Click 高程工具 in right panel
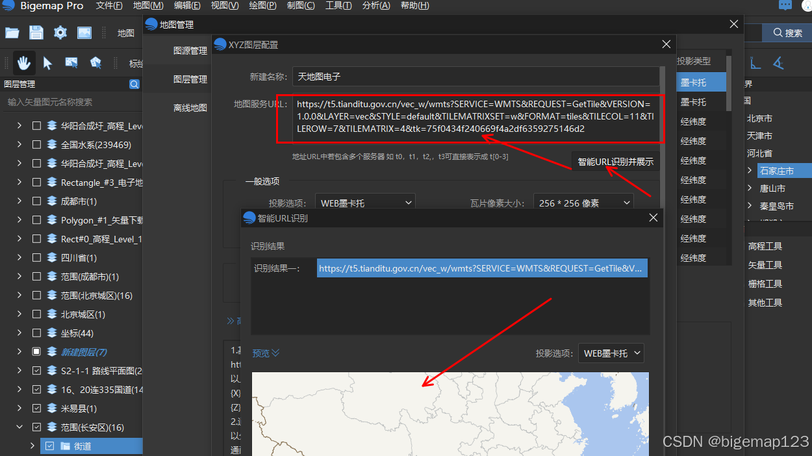Screen dimensions: 812x456 tap(765, 246)
